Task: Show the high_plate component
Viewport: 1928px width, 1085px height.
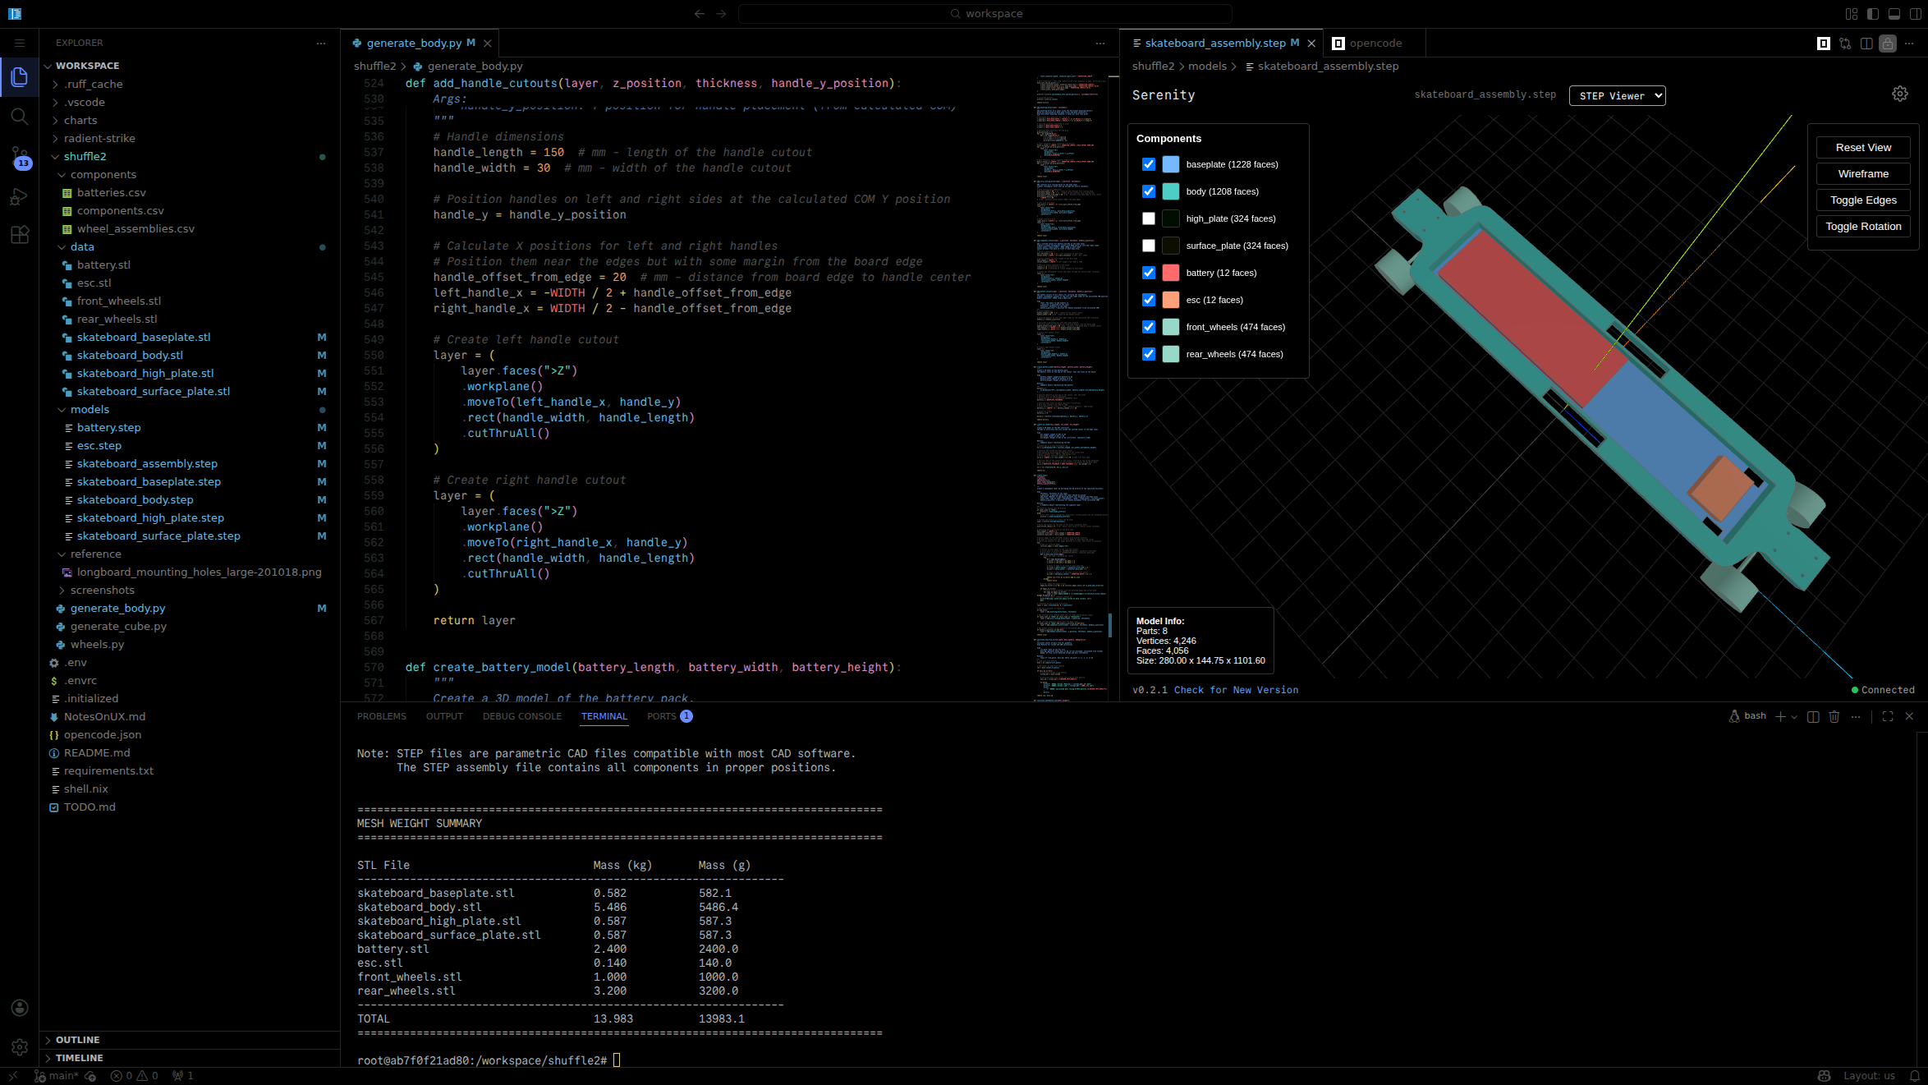Action: [1149, 218]
